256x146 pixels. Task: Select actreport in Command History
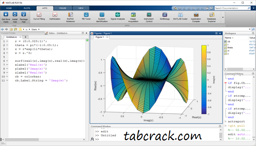[x=236, y=122]
